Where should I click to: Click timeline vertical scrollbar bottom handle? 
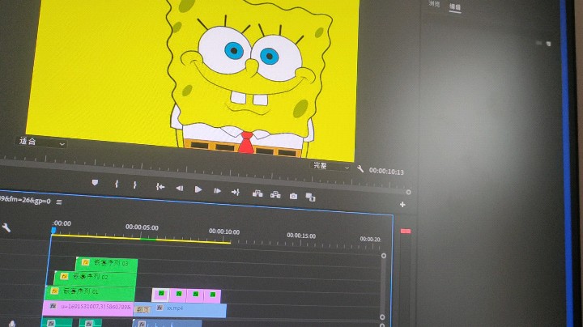coord(382,317)
